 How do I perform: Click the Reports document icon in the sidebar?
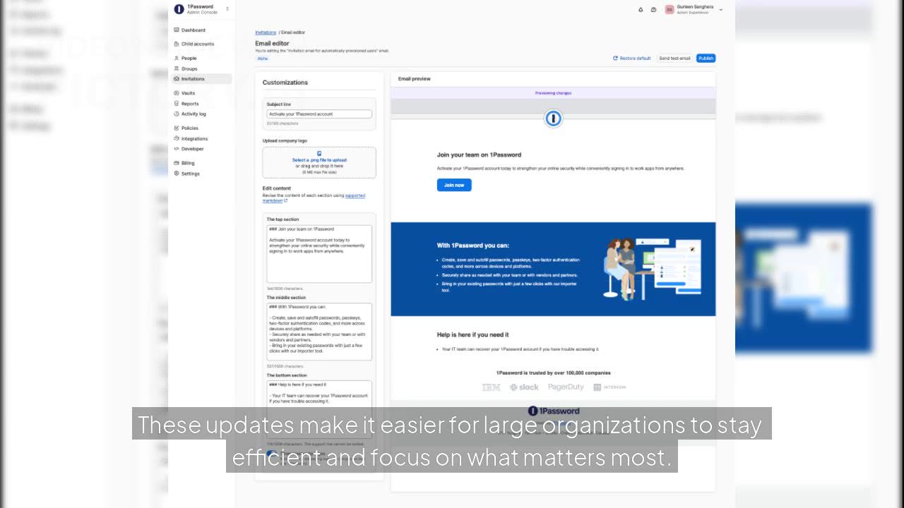pyautogui.click(x=177, y=104)
